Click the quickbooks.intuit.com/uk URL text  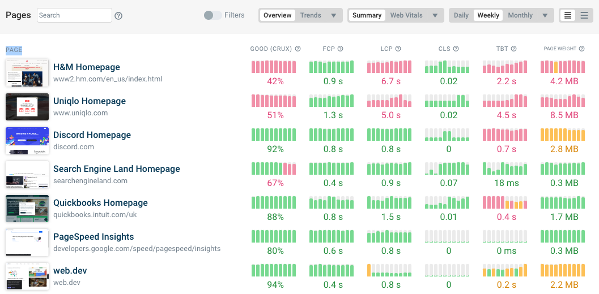click(95, 215)
